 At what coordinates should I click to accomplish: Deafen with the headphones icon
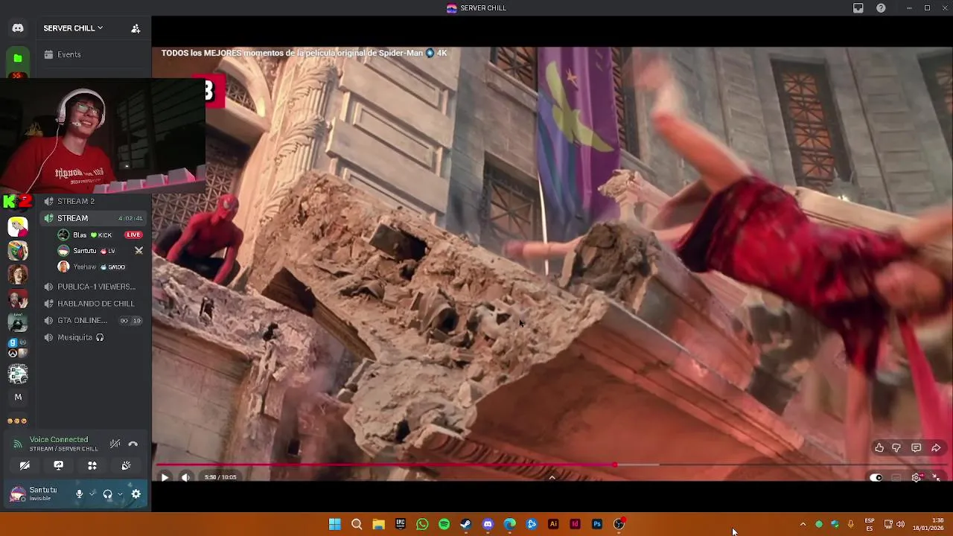(x=108, y=494)
